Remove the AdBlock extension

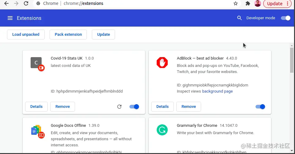[x=189, y=107]
